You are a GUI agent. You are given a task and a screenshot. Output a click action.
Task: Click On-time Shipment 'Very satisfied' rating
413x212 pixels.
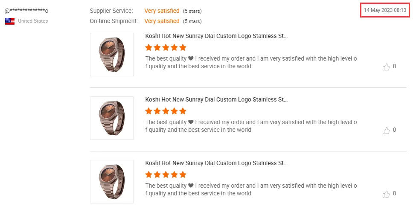(162, 21)
